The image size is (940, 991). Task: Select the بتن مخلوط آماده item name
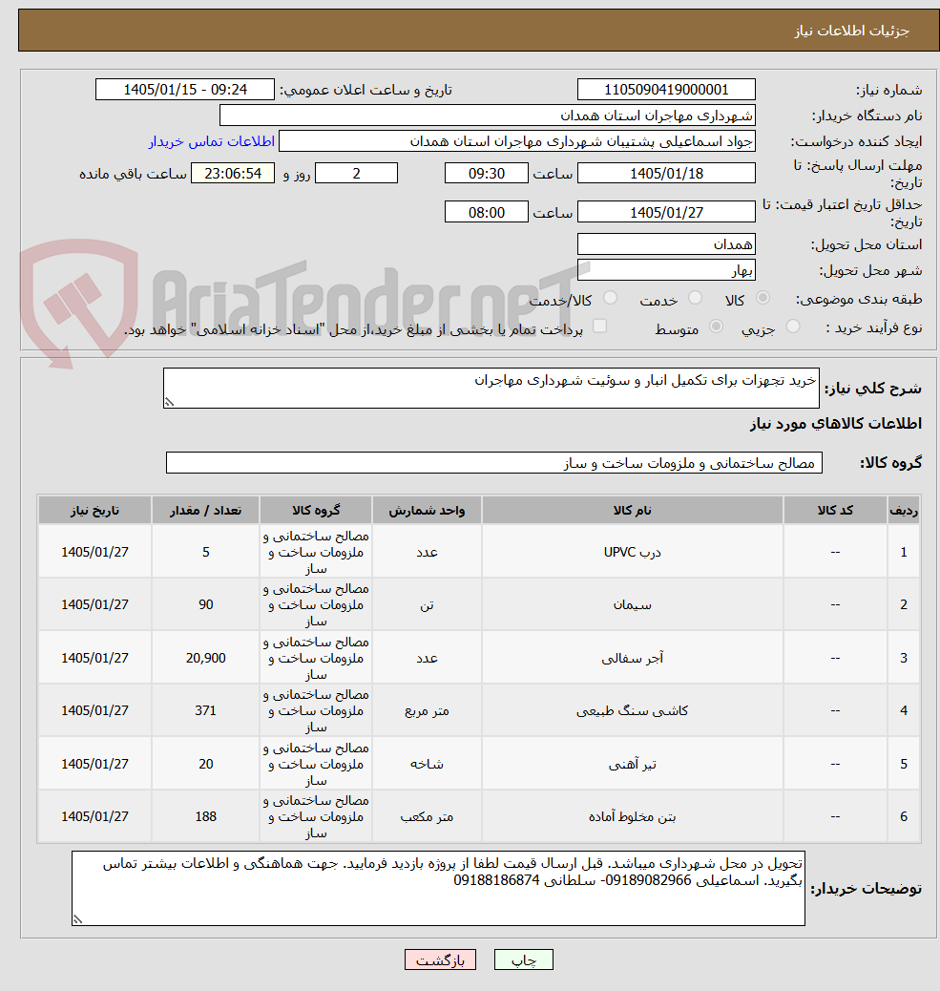point(633,816)
